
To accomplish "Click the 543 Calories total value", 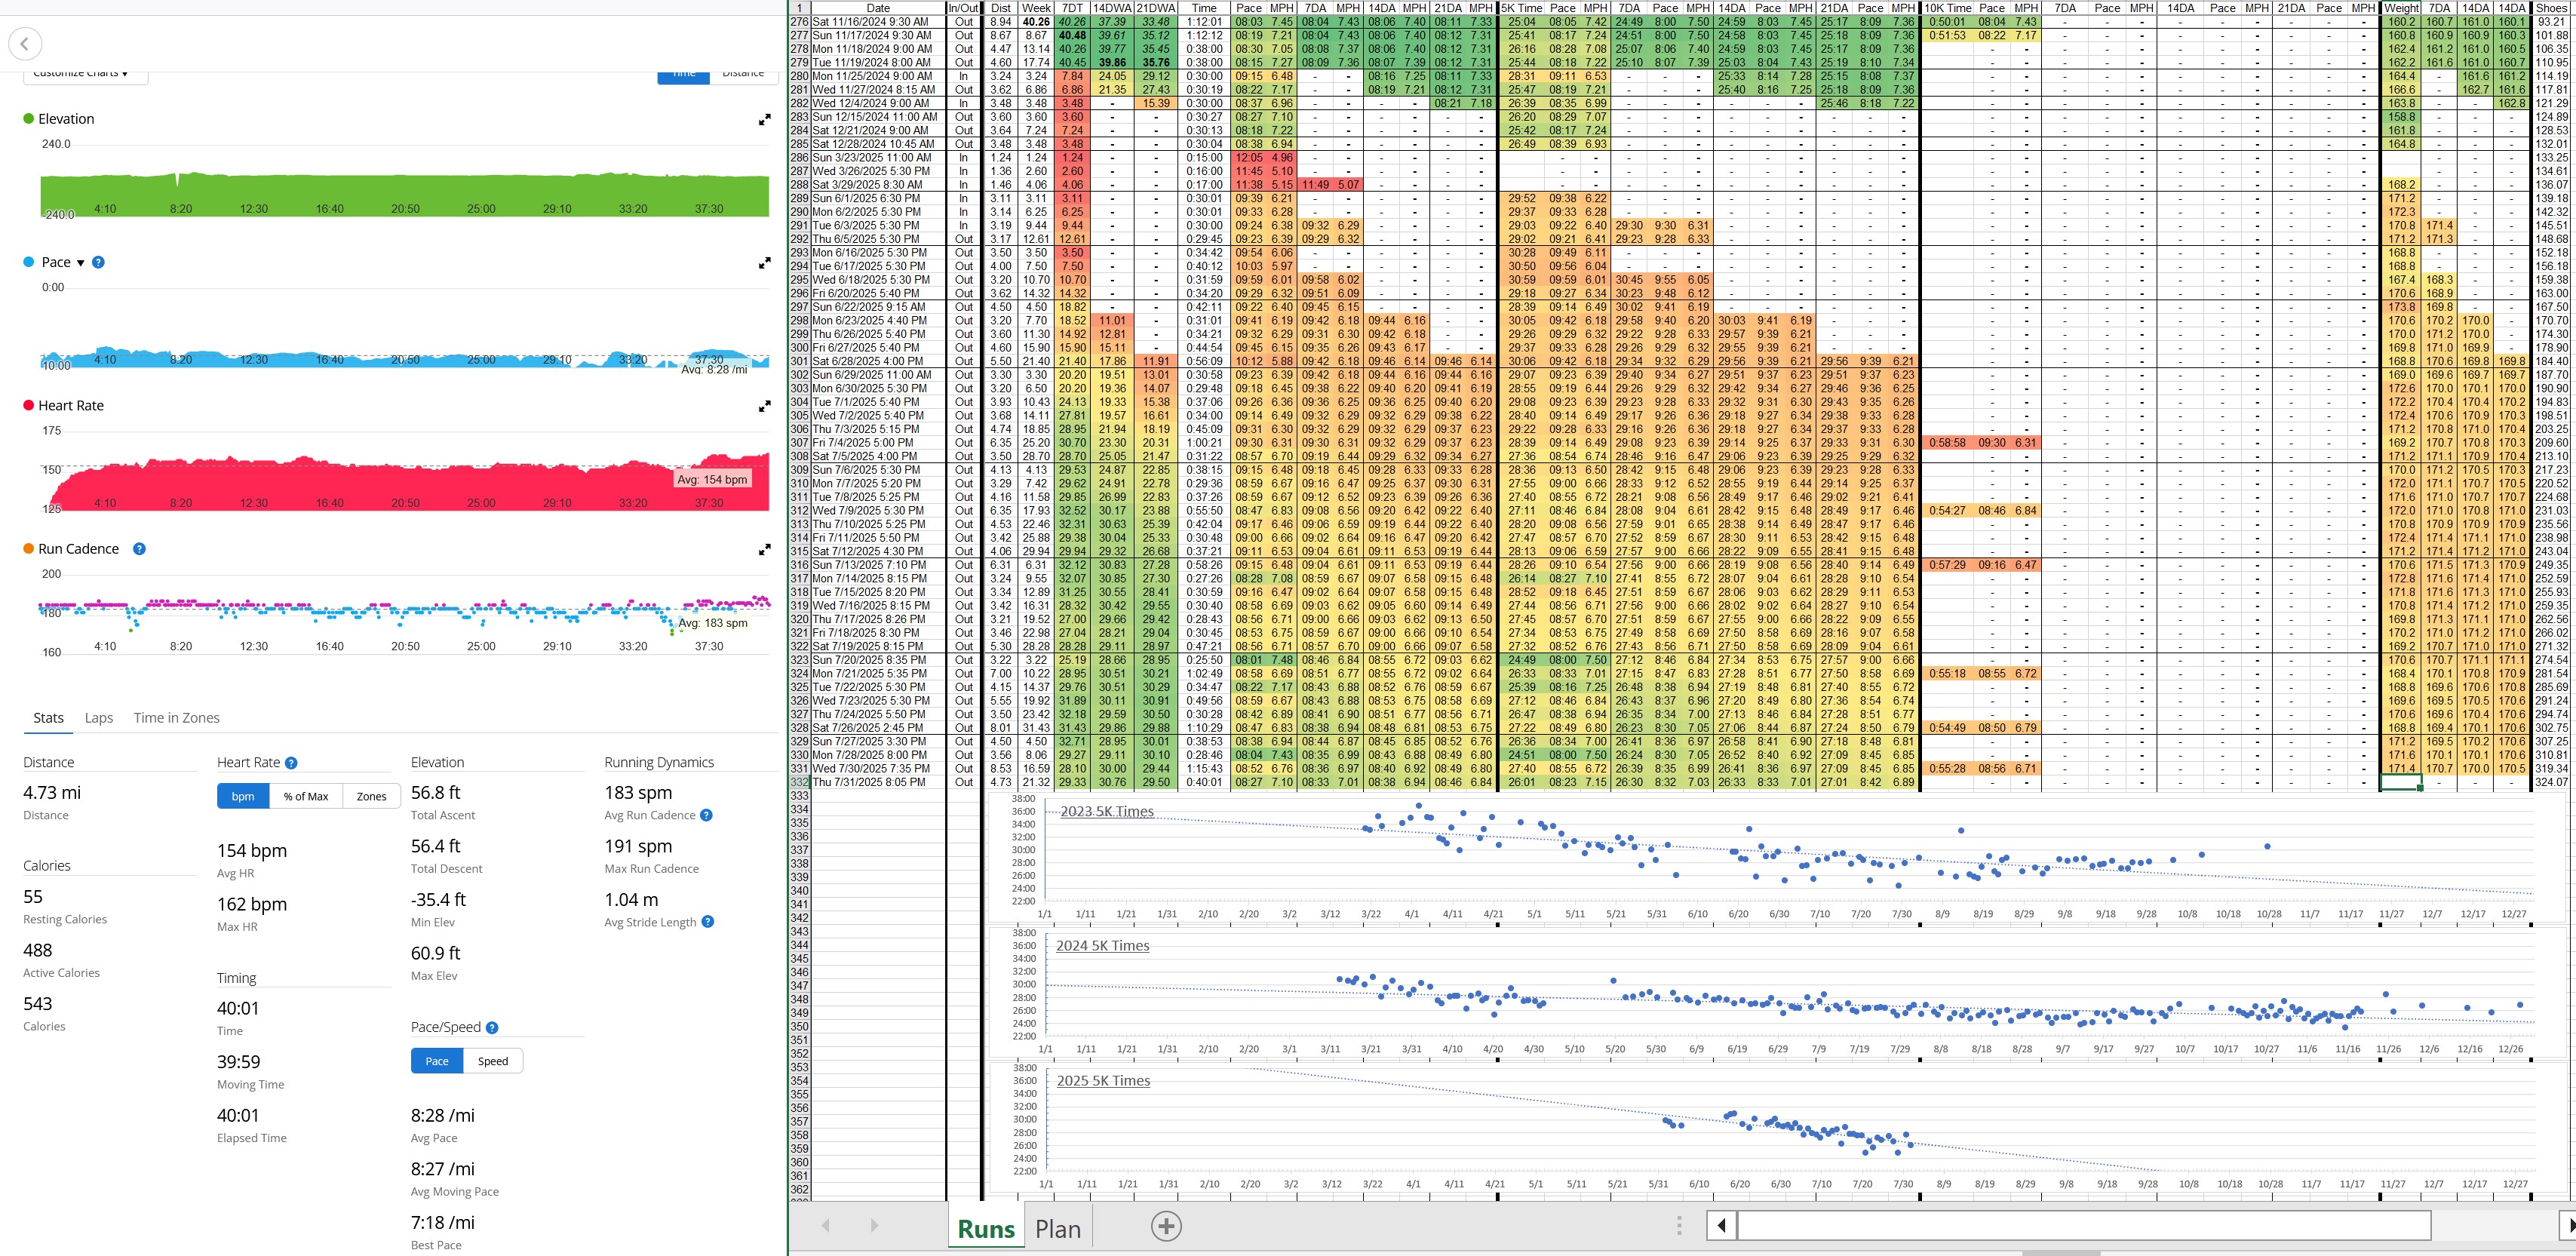I will point(38,1004).
